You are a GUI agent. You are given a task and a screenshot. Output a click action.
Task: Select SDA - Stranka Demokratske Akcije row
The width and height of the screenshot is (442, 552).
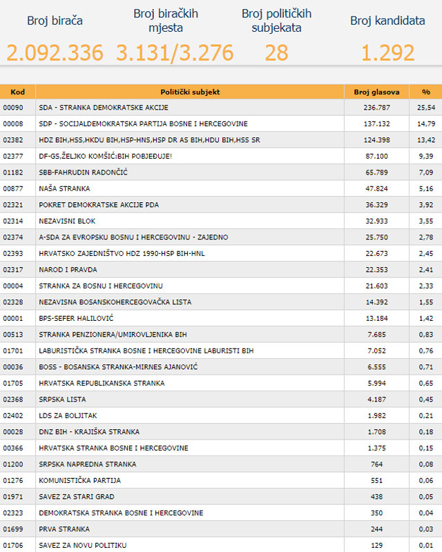221,108
